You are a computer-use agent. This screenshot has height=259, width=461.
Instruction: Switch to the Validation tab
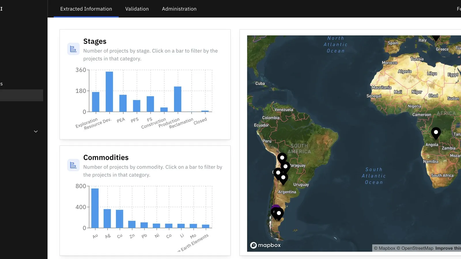point(137,9)
